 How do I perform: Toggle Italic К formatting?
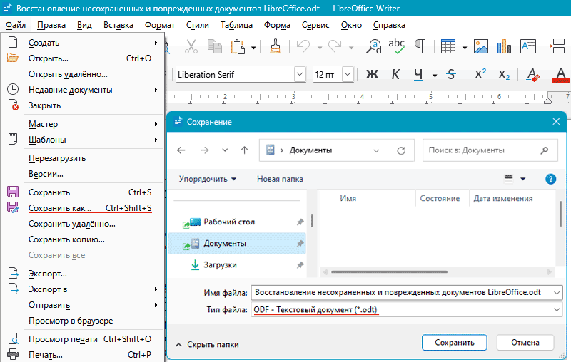[395, 75]
